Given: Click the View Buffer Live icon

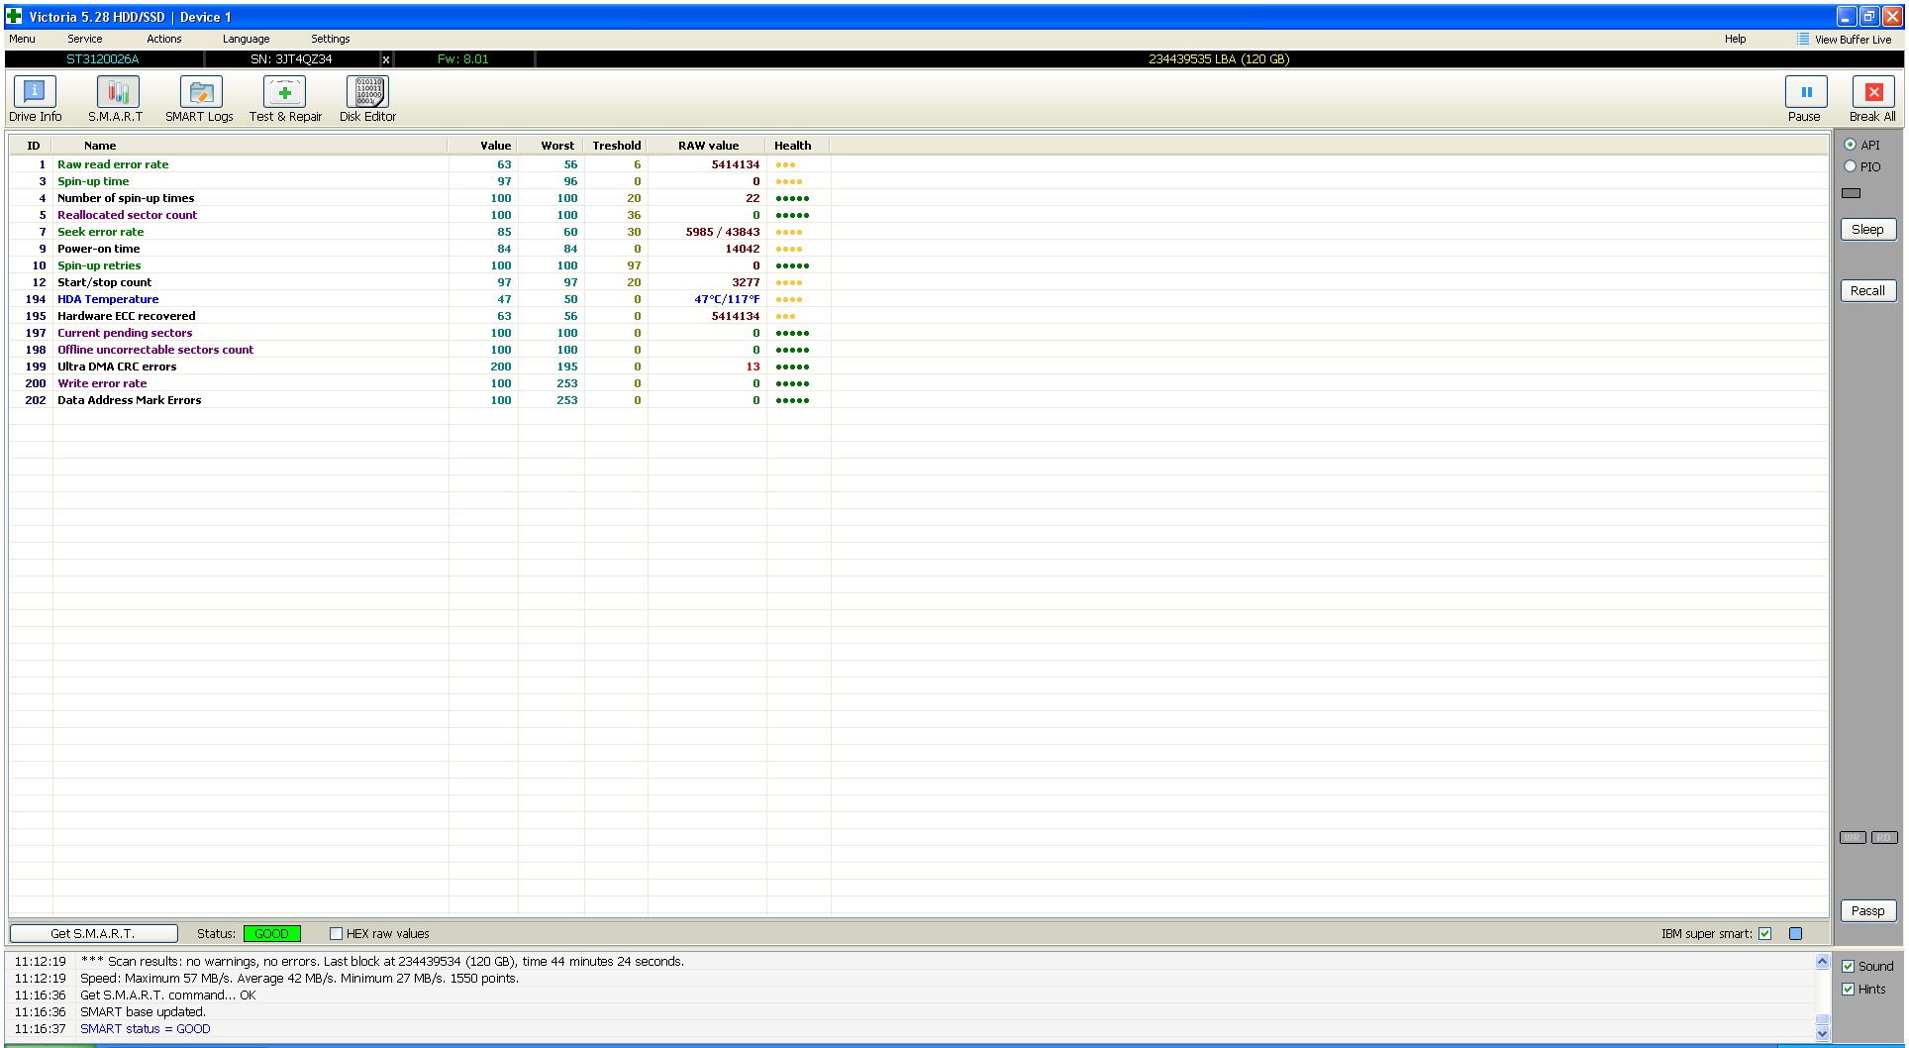Looking at the screenshot, I should tap(1803, 39).
